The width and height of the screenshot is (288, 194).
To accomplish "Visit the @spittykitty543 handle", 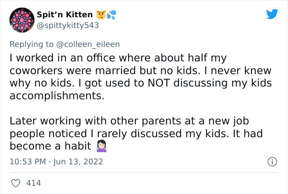I will click(68, 26).
